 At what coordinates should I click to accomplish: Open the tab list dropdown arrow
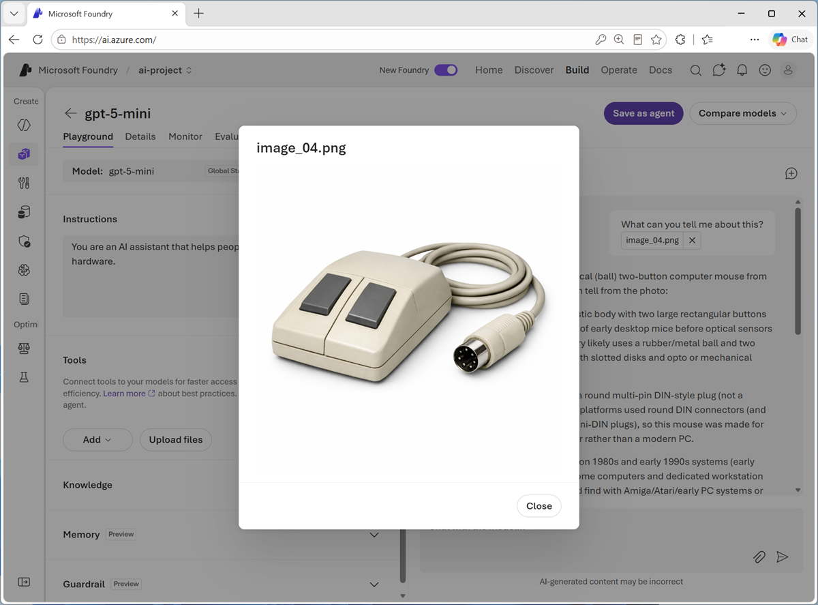tap(14, 14)
